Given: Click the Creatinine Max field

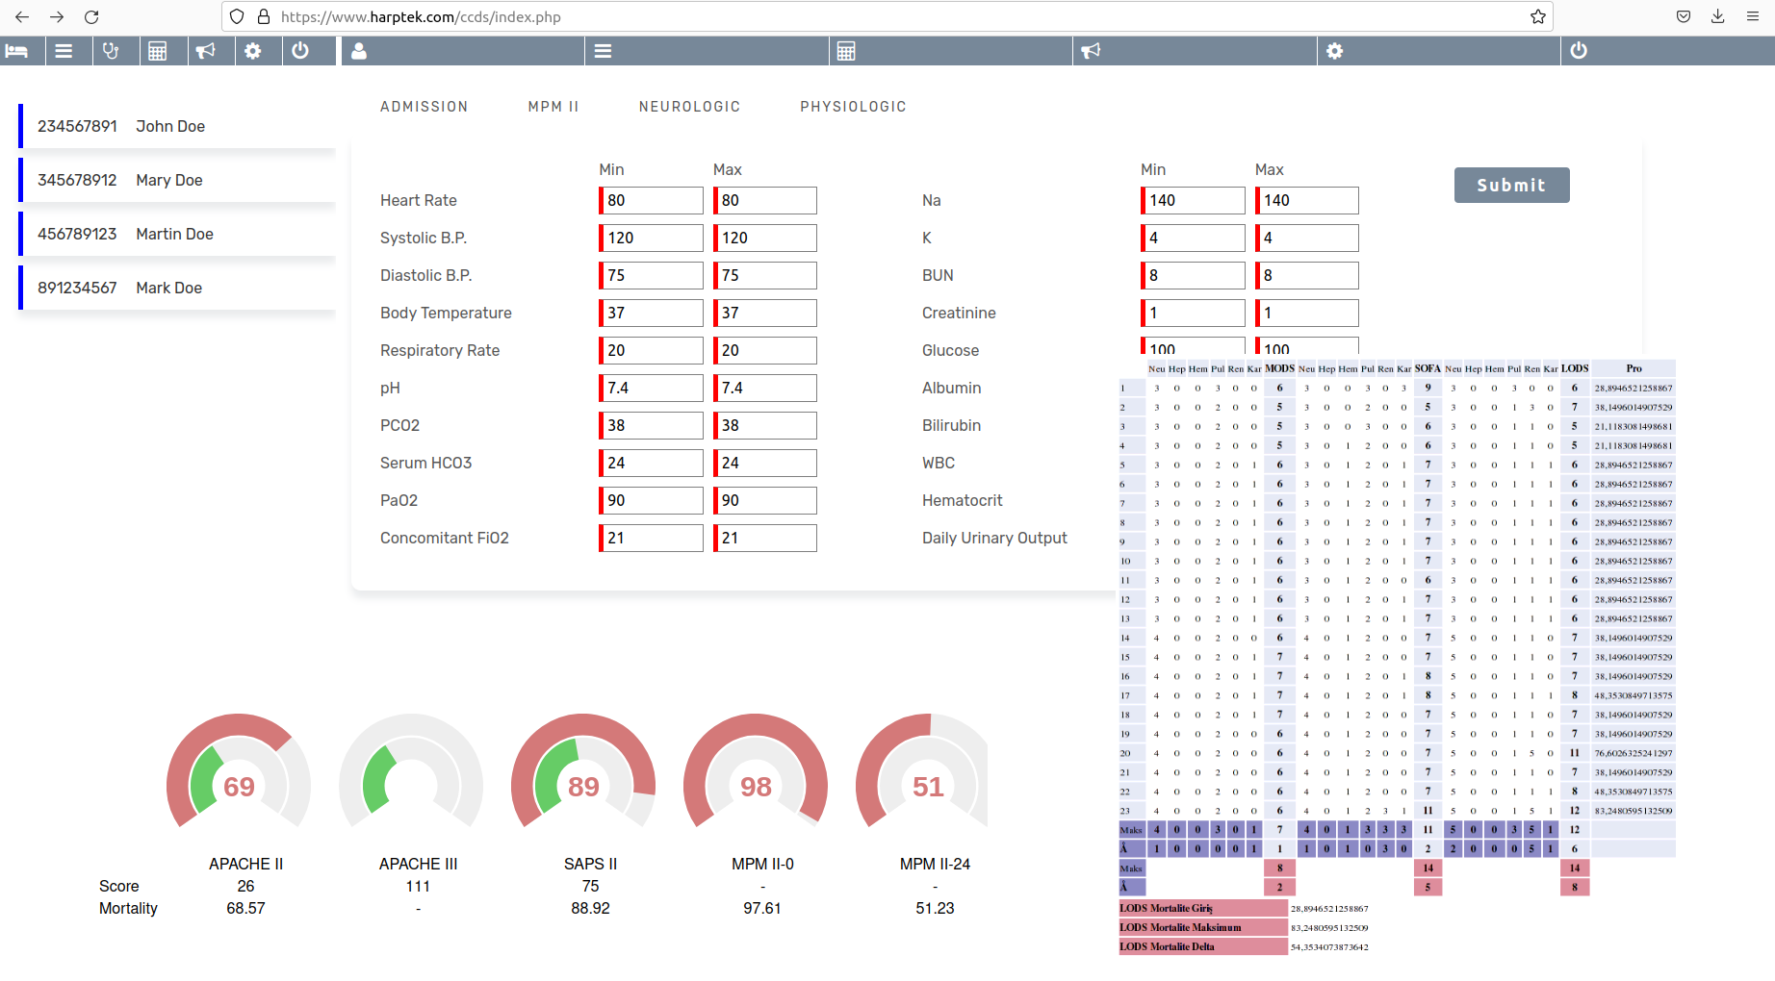Looking at the screenshot, I should point(1307,313).
